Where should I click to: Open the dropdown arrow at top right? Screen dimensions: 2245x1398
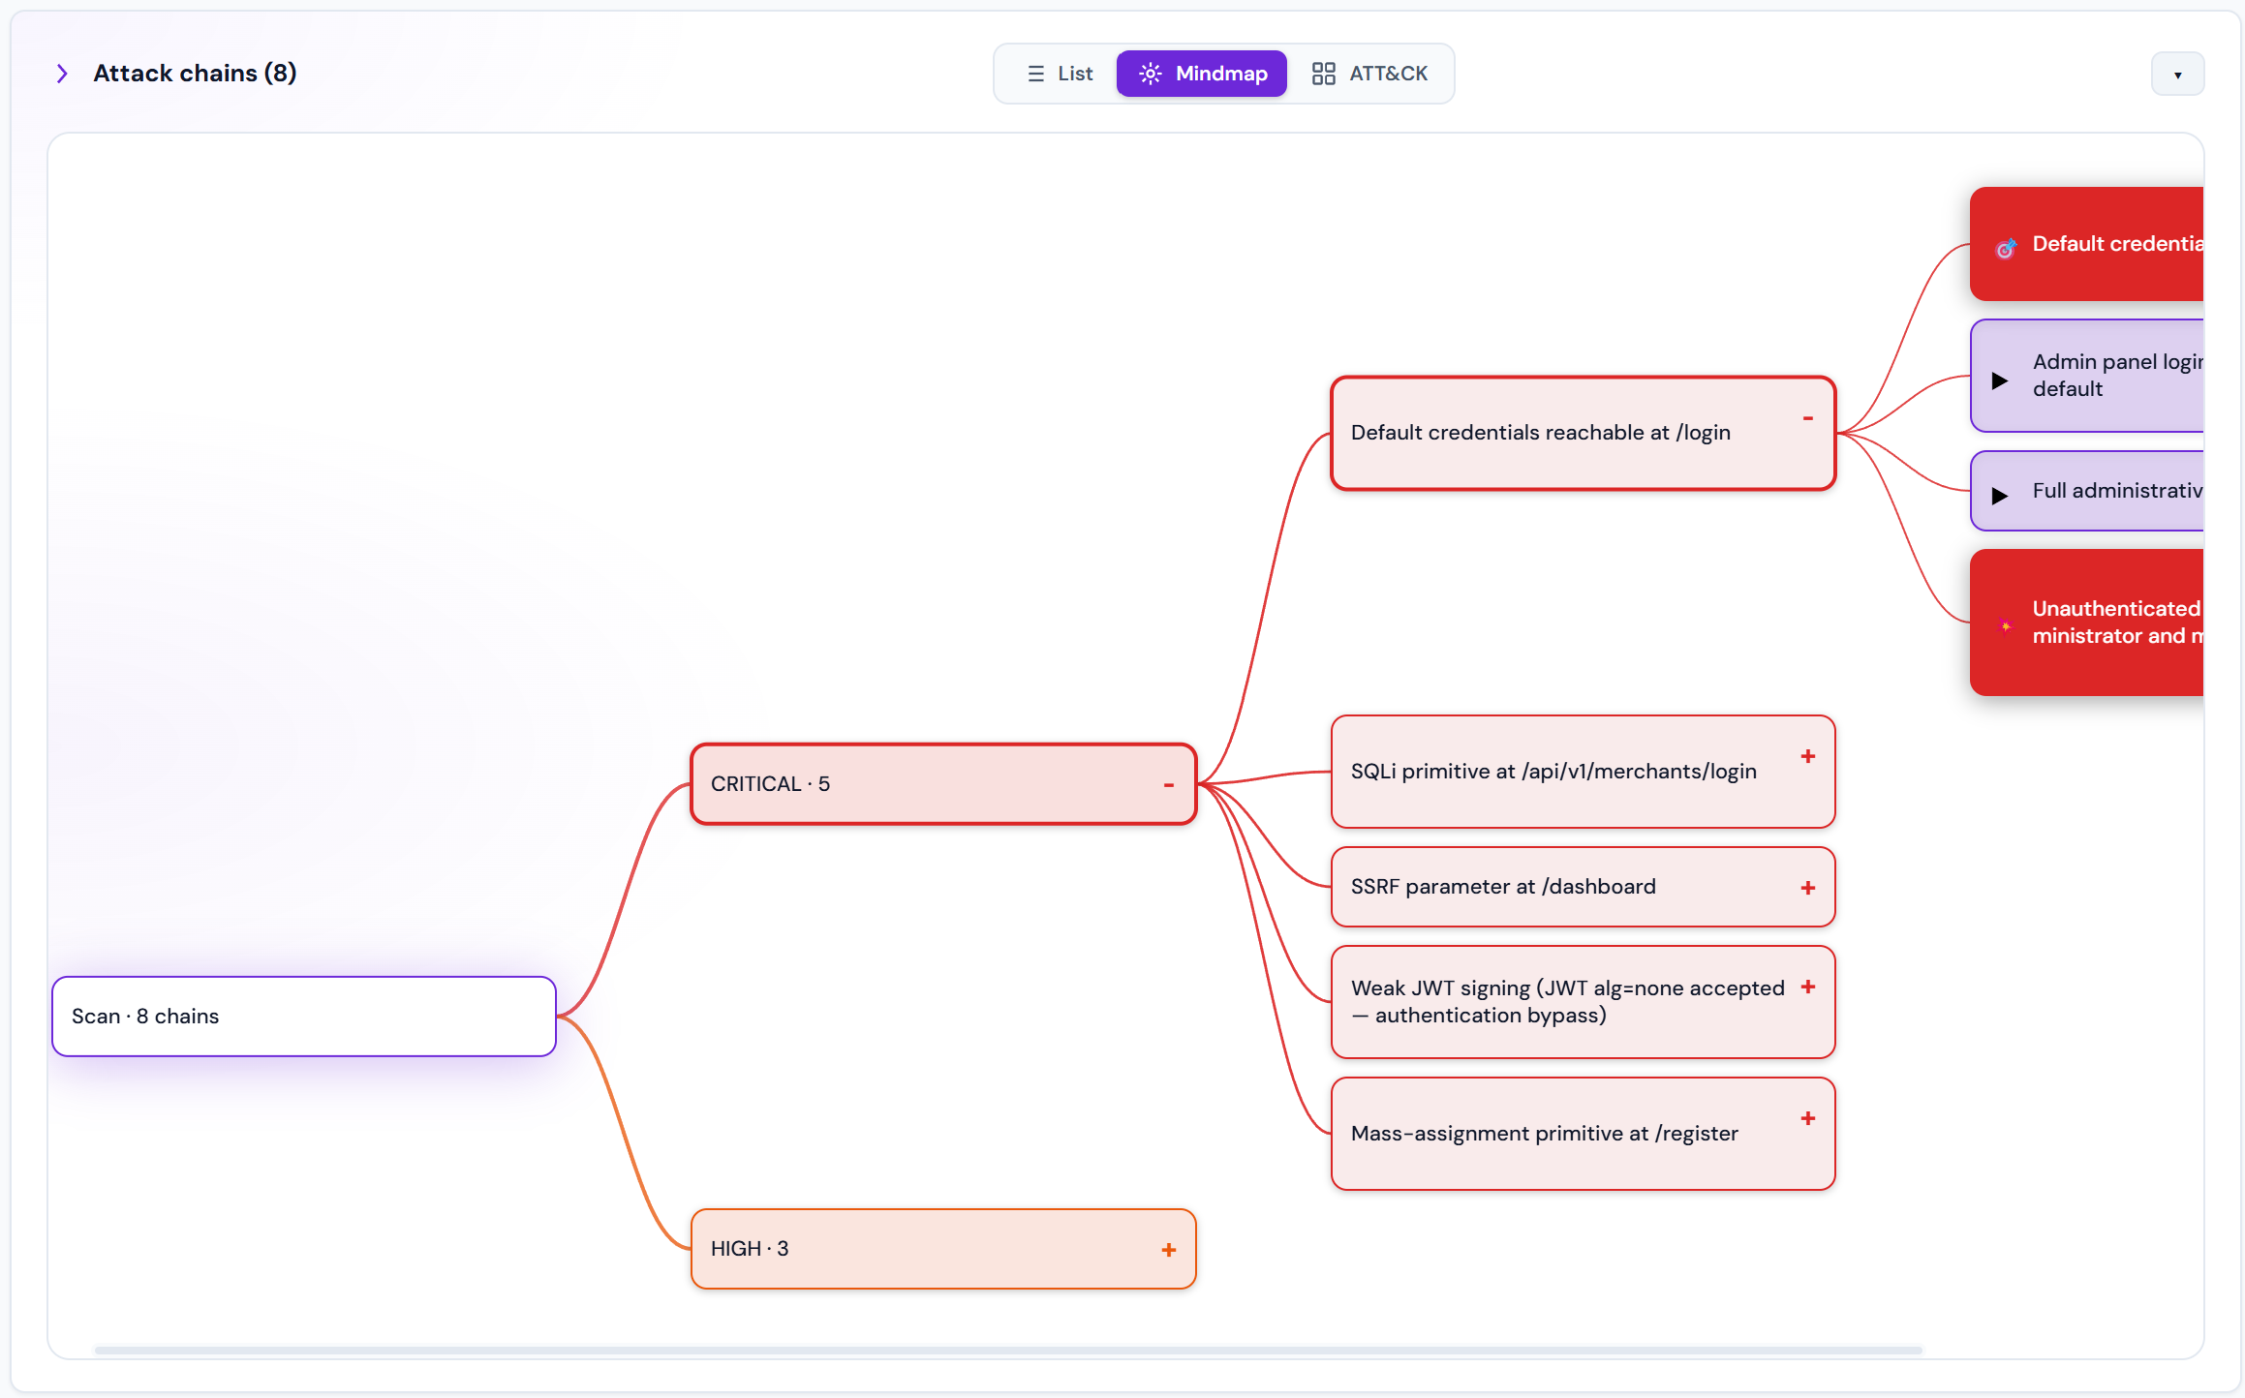2177,75
